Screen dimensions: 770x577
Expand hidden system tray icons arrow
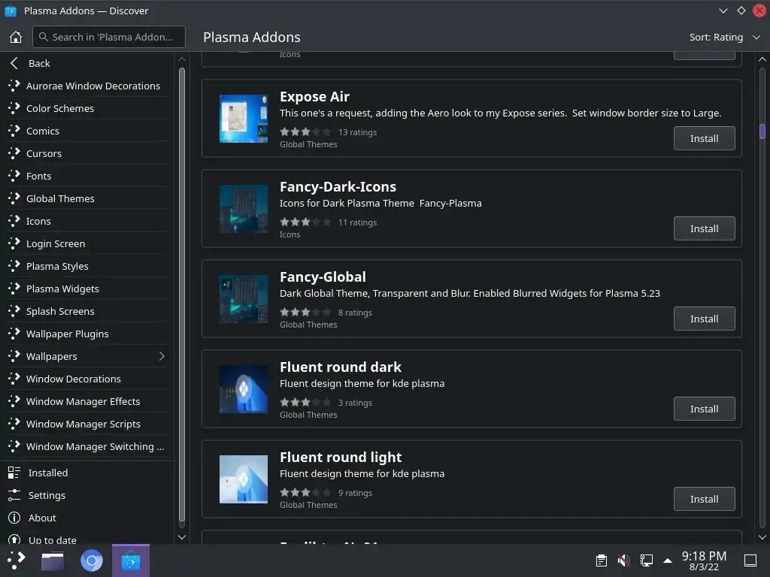coord(668,560)
